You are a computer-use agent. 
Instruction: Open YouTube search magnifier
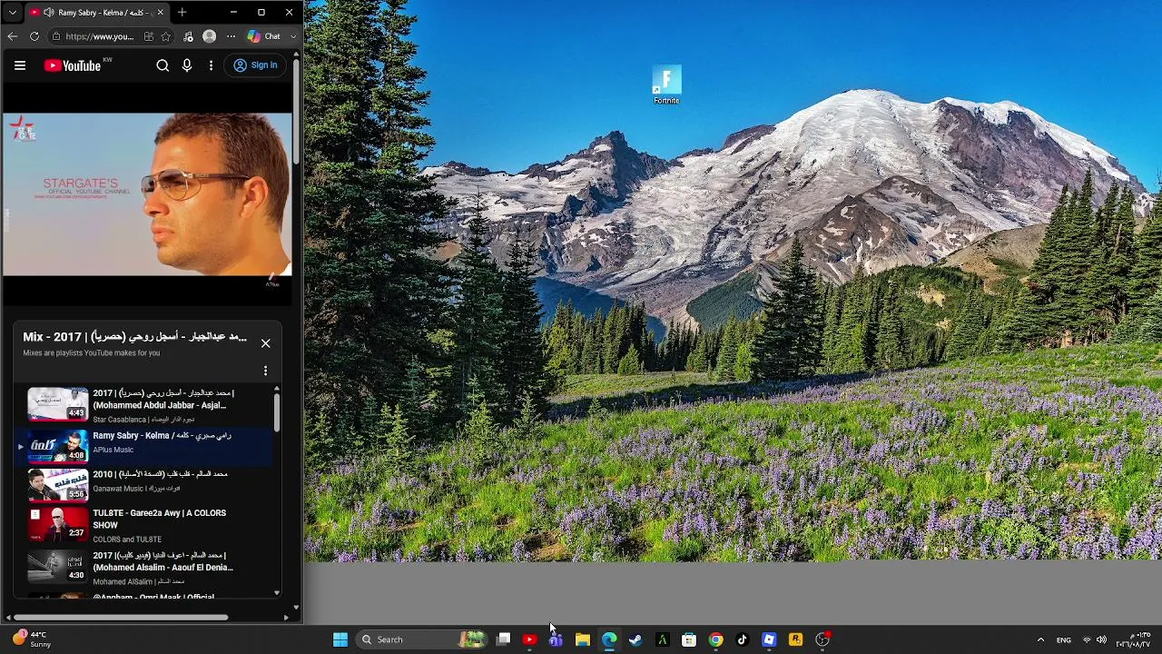pyautogui.click(x=162, y=65)
